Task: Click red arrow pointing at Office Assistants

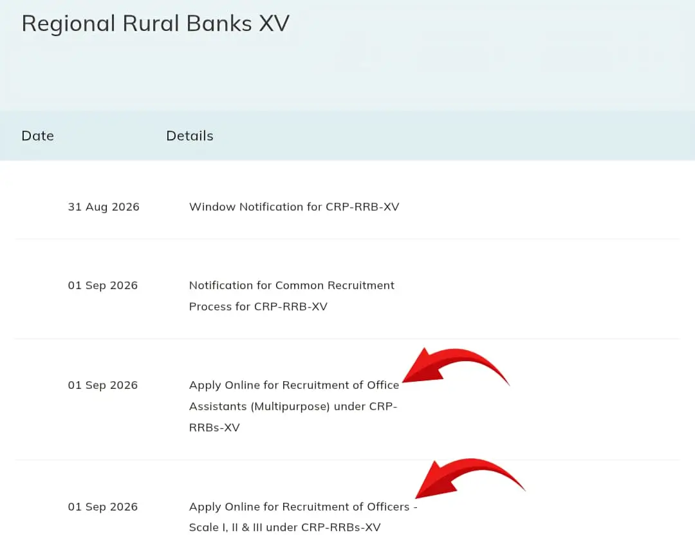Action: click(x=456, y=366)
